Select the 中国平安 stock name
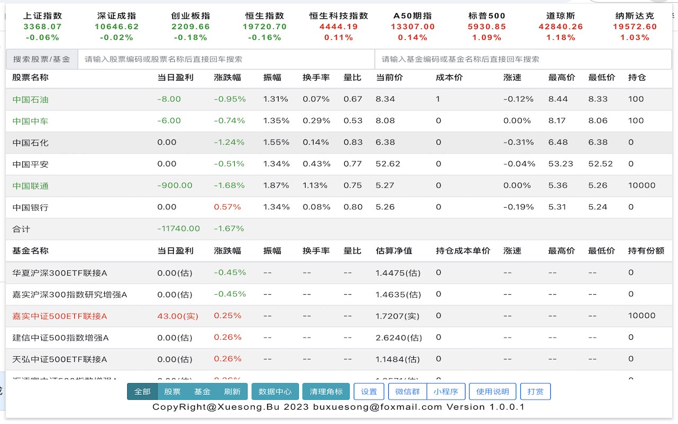 (30, 164)
